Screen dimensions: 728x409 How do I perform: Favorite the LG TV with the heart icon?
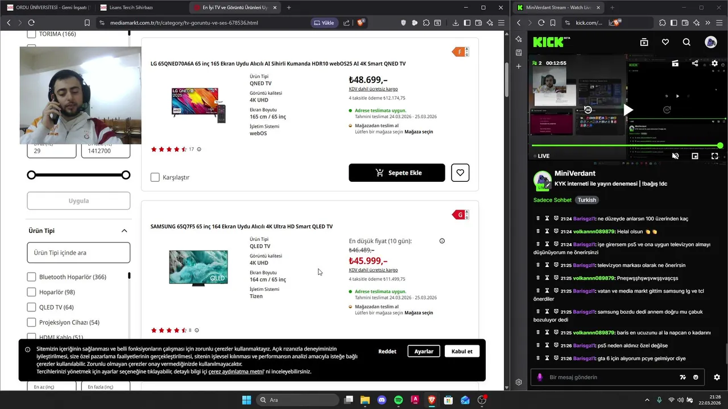tap(460, 173)
